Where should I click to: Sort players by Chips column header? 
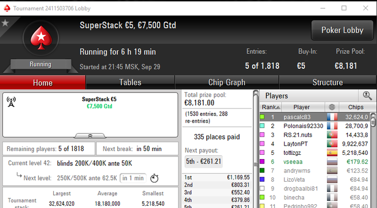(355, 107)
